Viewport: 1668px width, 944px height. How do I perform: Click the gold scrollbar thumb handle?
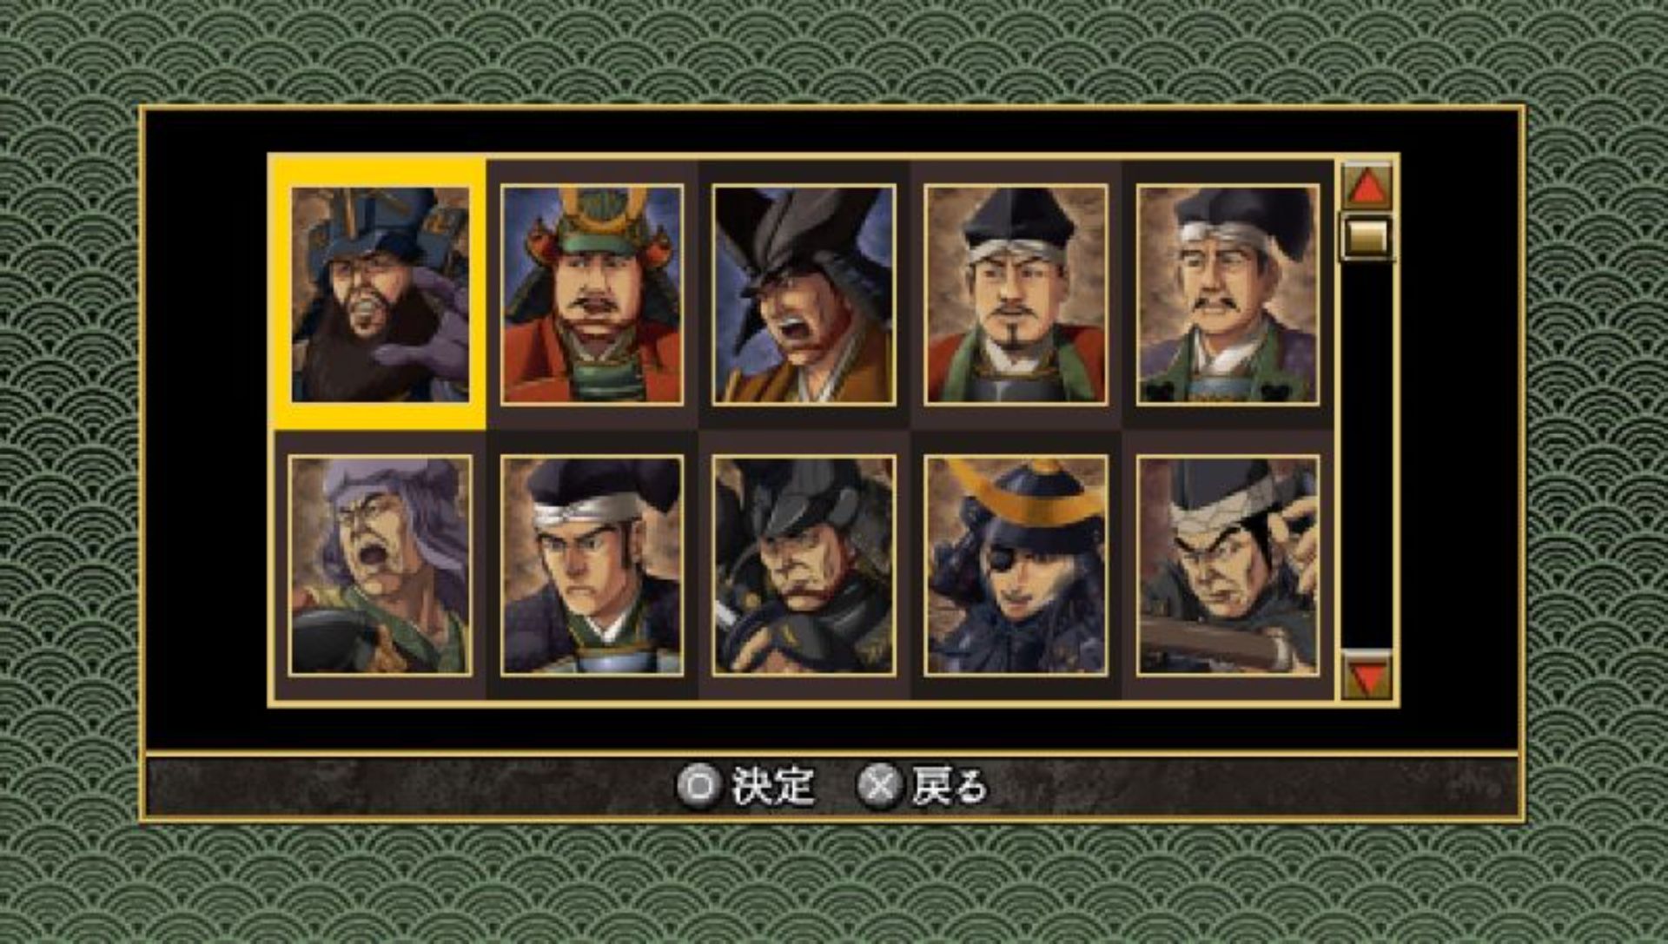point(1367,236)
